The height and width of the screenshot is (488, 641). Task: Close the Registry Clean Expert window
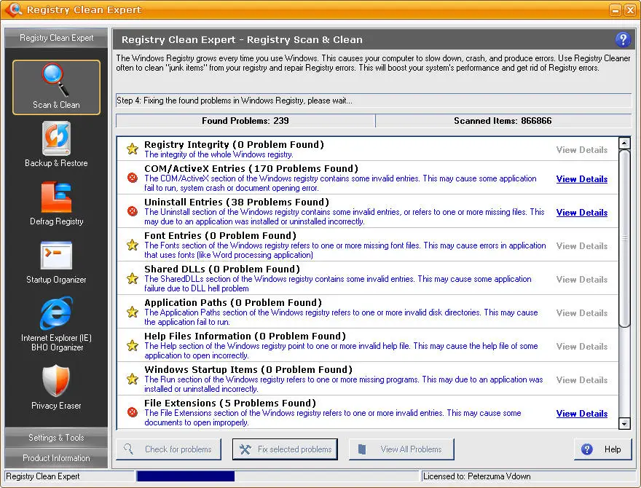point(630,9)
